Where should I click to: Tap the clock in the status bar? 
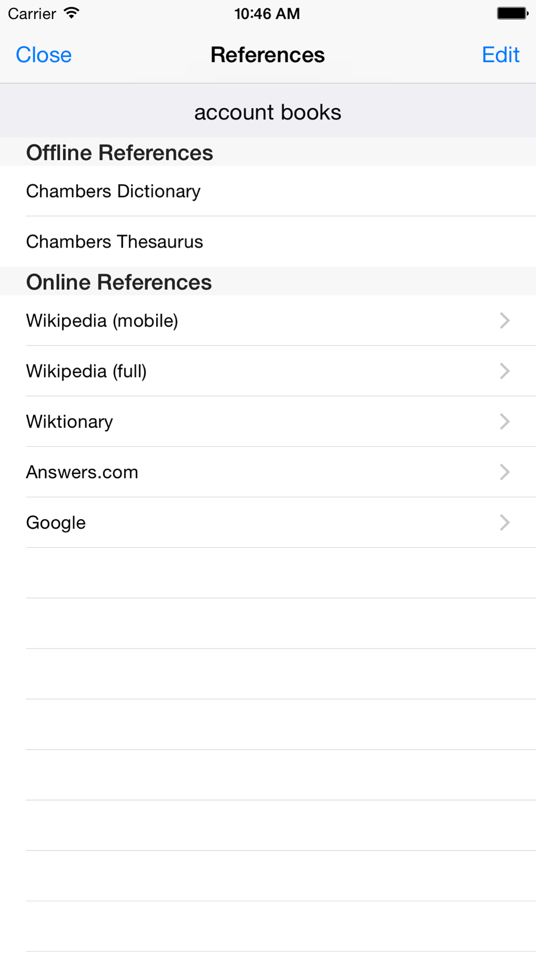pyautogui.click(x=267, y=14)
